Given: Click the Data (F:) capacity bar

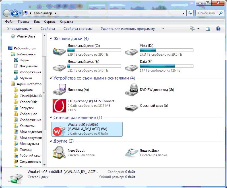Looking at the screenshot, I should point(166,66).
